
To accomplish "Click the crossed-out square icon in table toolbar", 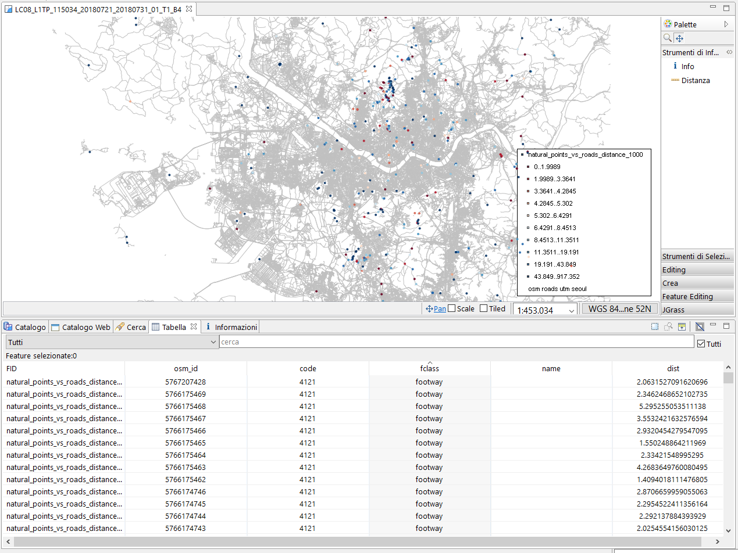I will click(x=700, y=327).
